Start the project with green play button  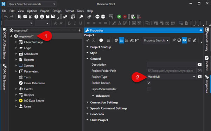click(119, 17)
